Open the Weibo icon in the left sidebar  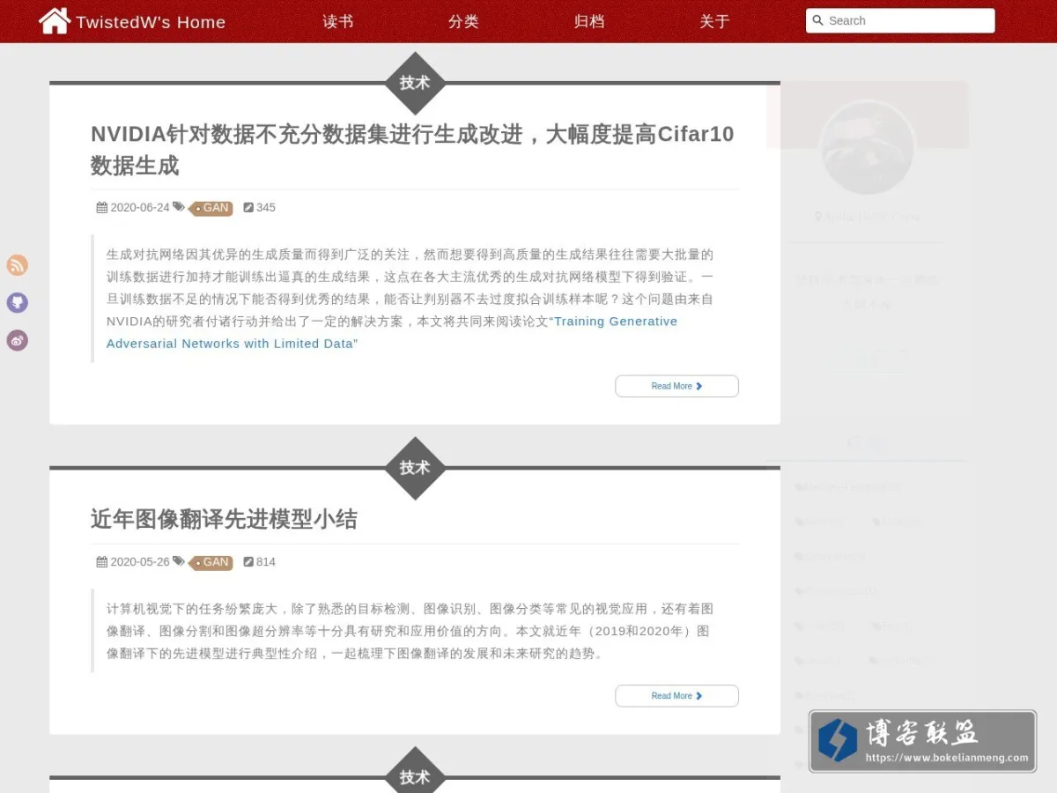18,340
